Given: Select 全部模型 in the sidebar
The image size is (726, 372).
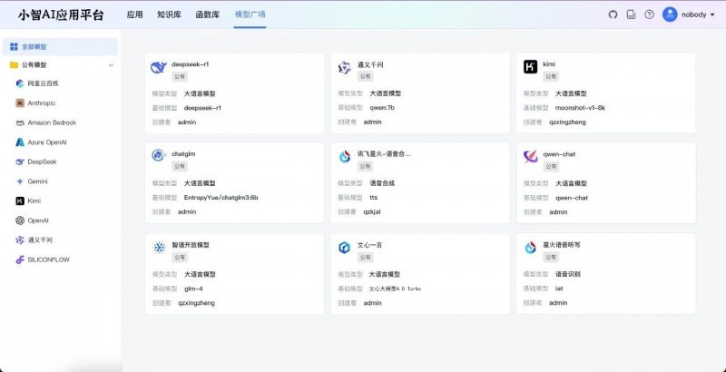Looking at the screenshot, I should (x=34, y=46).
